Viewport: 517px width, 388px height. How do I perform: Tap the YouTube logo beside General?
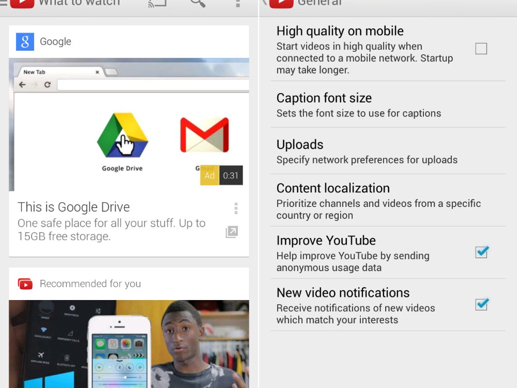click(x=281, y=4)
